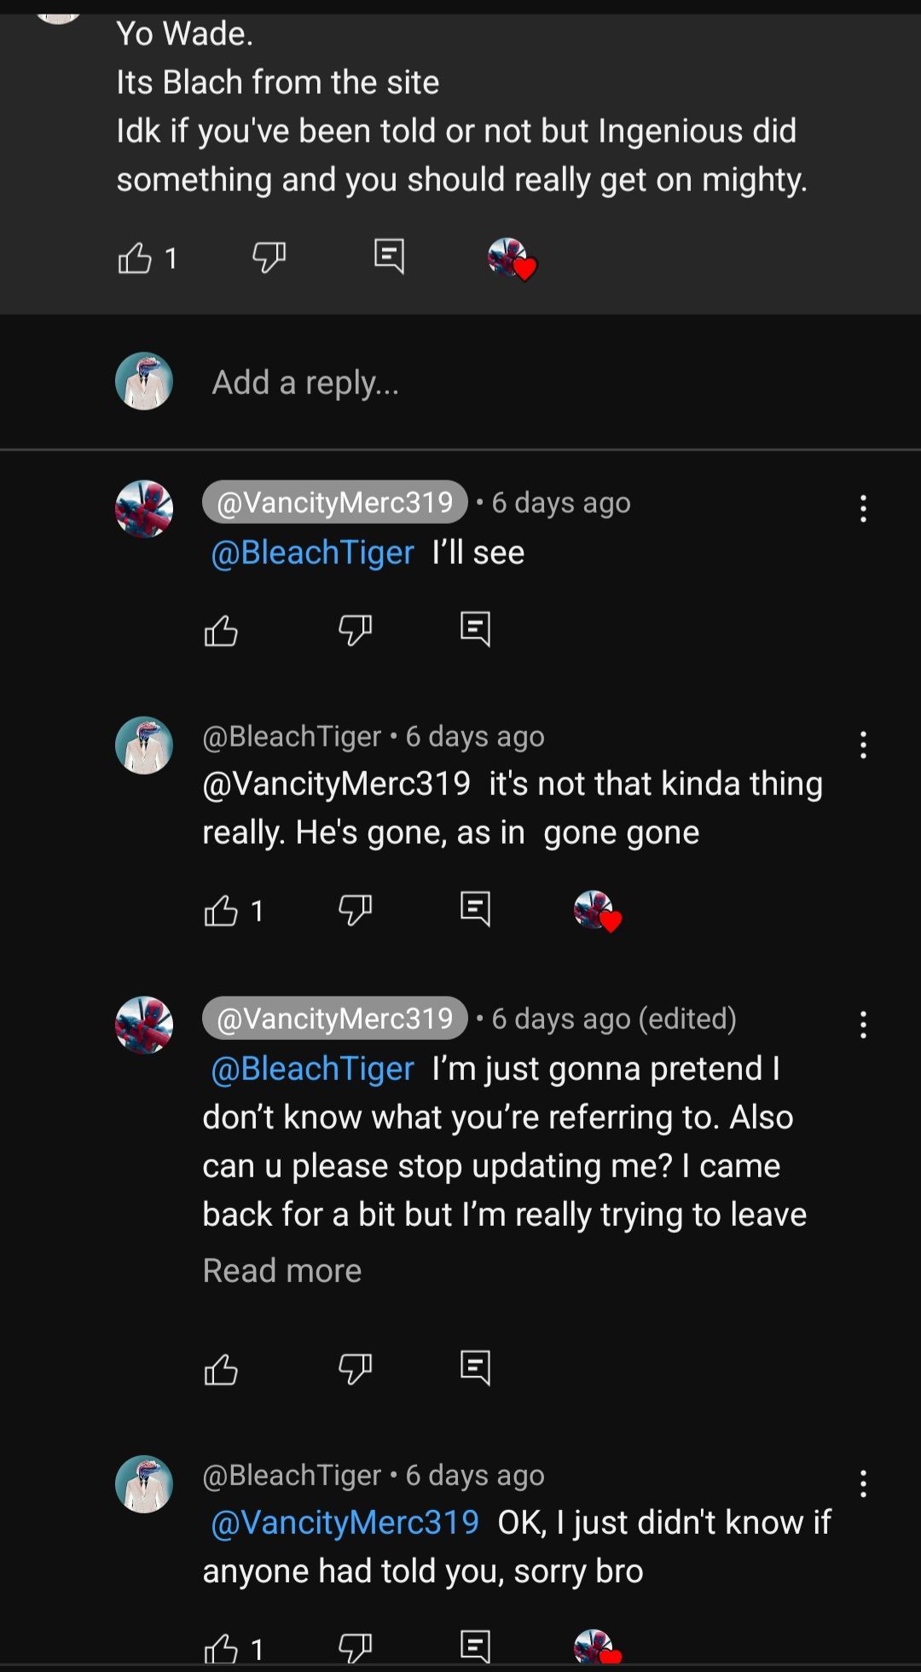
Task: Reply to the "I'm just gonna pretend" comment
Action: [x=475, y=1367]
